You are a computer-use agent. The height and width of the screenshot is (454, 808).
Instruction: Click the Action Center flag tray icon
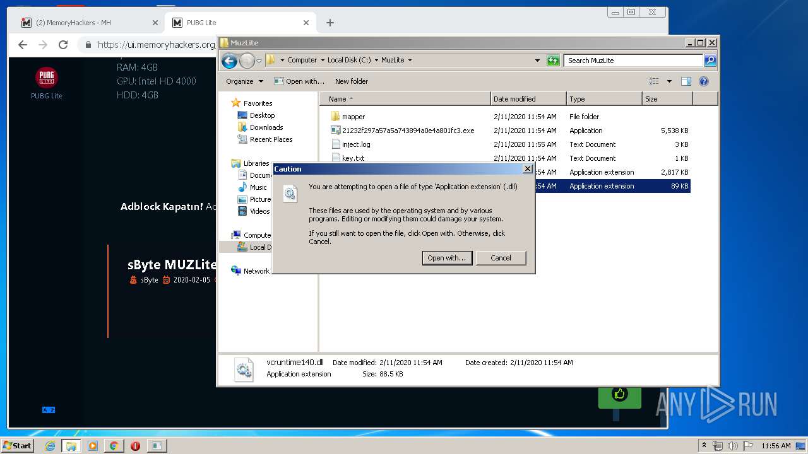tap(748, 446)
